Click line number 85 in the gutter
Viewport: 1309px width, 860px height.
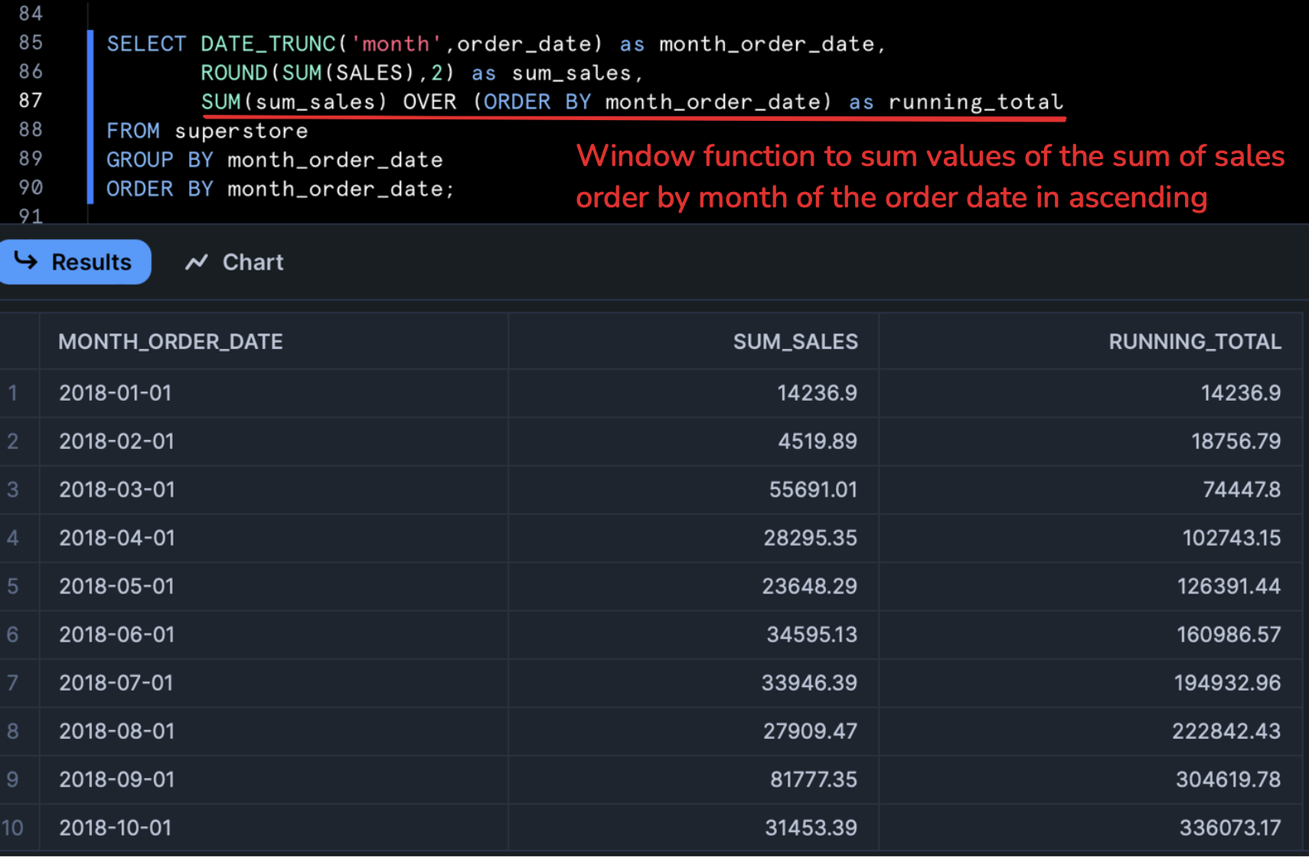31,43
